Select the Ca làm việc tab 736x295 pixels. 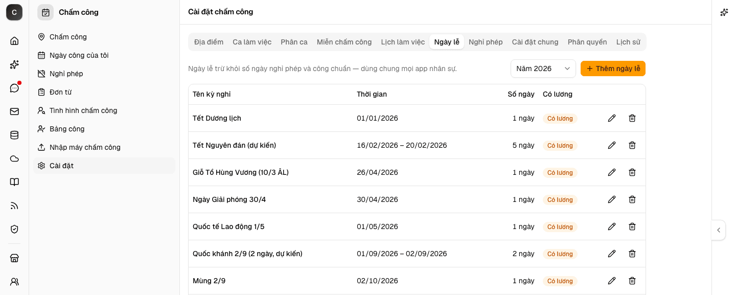point(252,42)
